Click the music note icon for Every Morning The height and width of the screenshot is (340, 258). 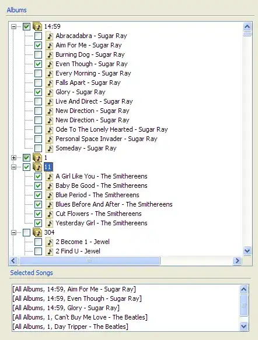pos(49,73)
